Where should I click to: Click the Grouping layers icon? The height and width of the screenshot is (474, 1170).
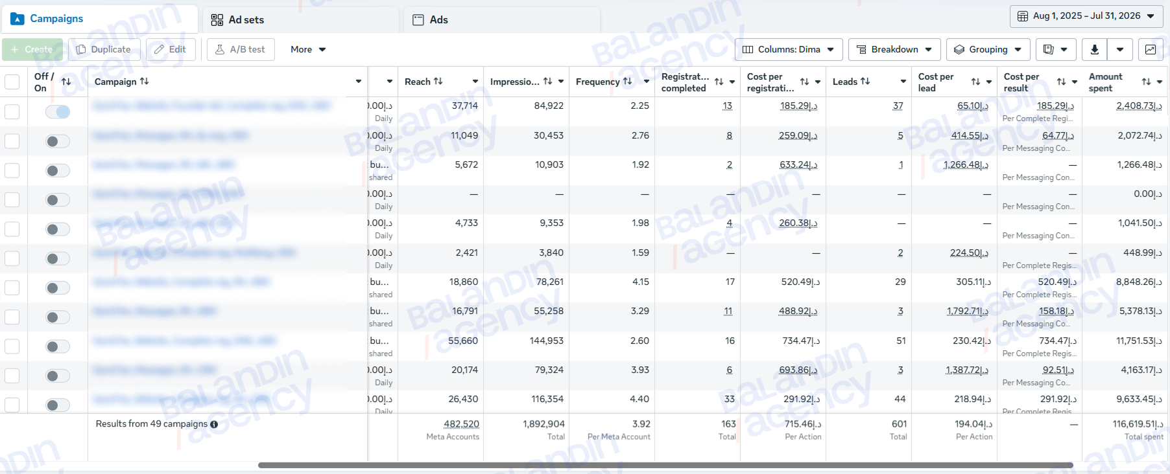pyautogui.click(x=959, y=49)
